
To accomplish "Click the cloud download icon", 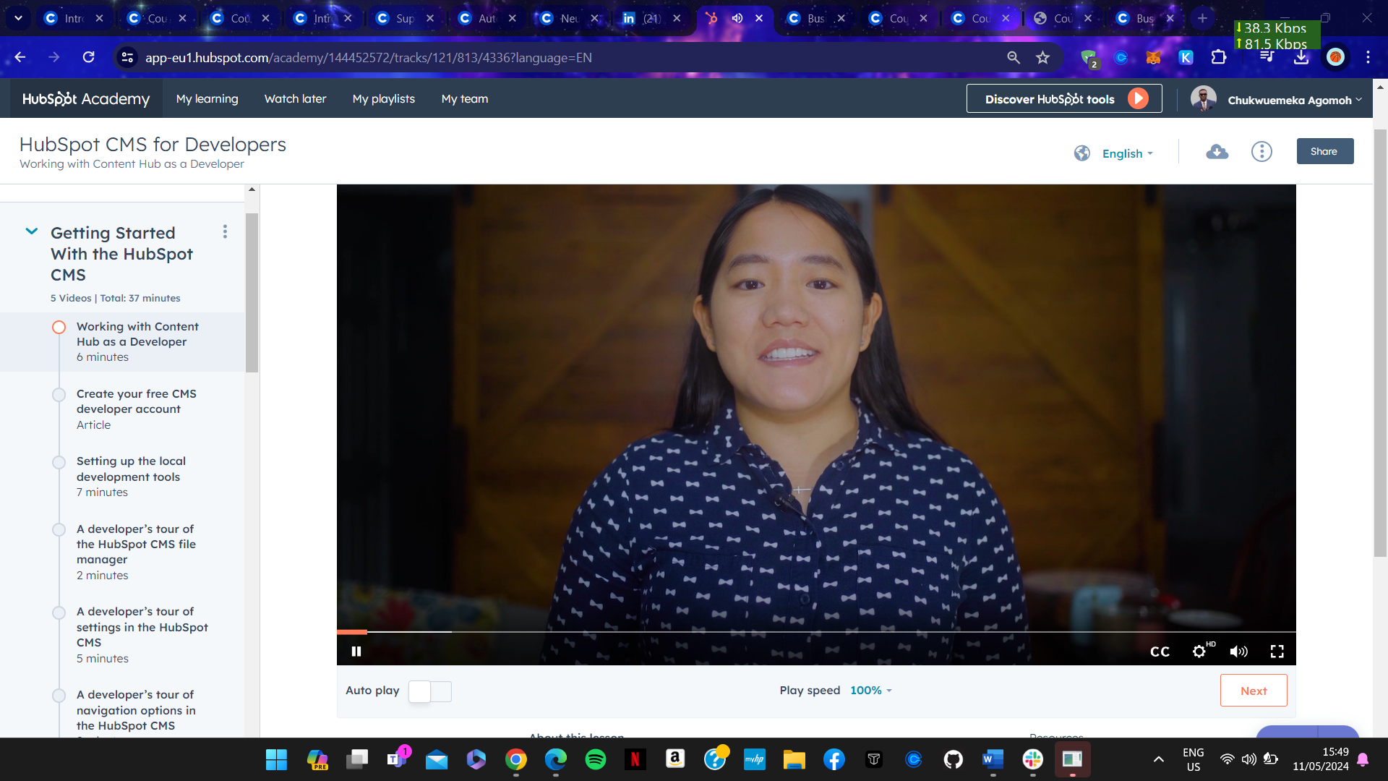I will (1217, 152).
